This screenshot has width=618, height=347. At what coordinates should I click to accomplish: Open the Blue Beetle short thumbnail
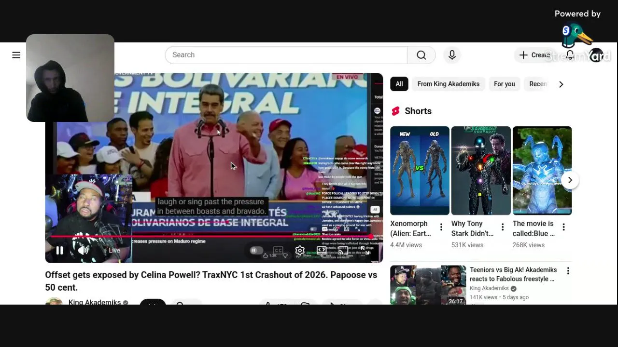click(x=542, y=171)
